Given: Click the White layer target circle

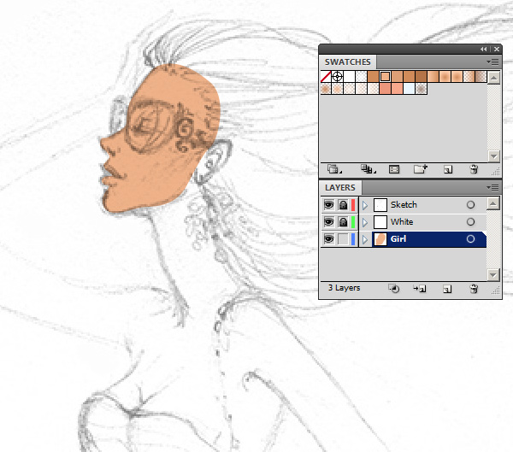Looking at the screenshot, I should tap(470, 222).
